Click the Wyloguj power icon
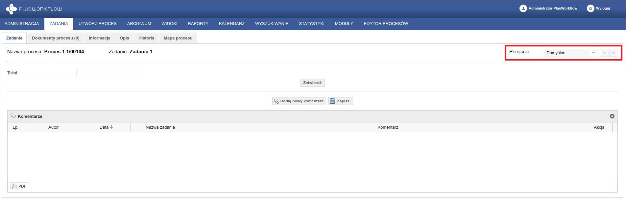Viewport: 626px width, 206px height. pyautogui.click(x=590, y=9)
